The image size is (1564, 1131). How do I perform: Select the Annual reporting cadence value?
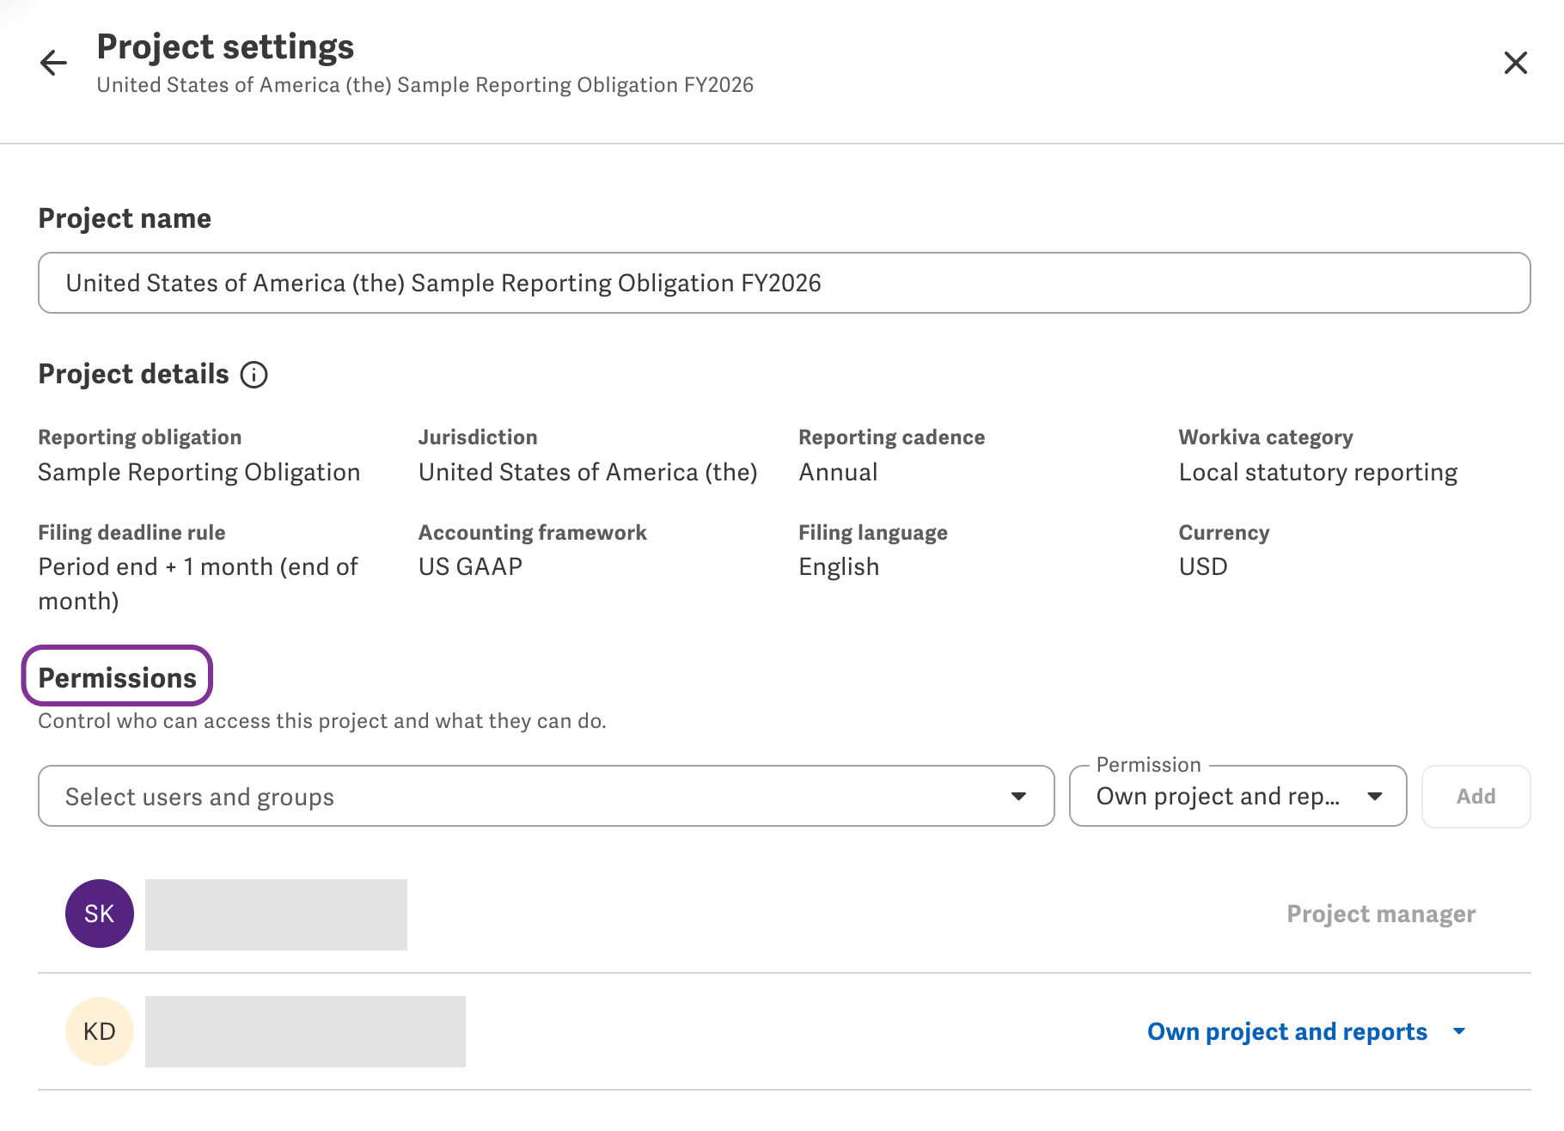coord(838,472)
